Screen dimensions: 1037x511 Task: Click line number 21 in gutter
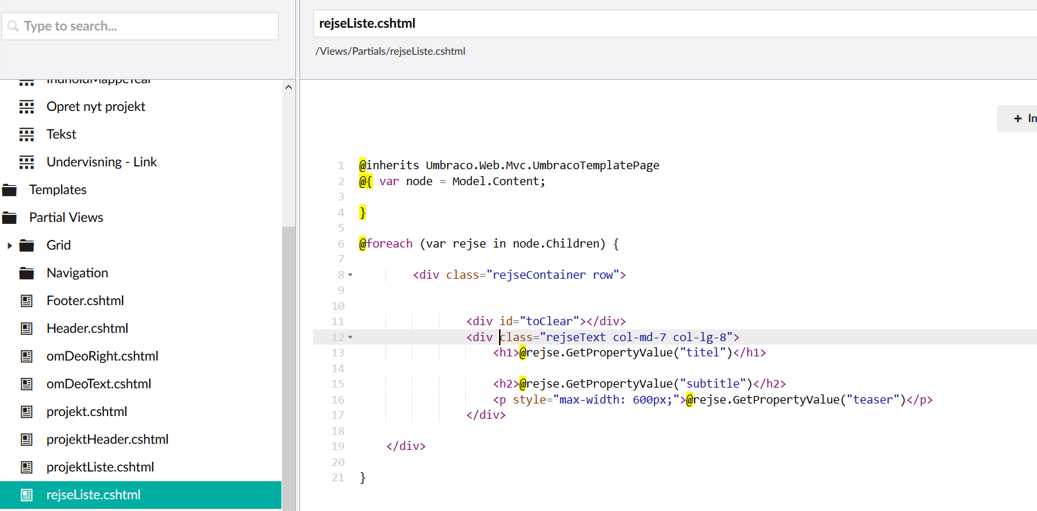pos(338,478)
